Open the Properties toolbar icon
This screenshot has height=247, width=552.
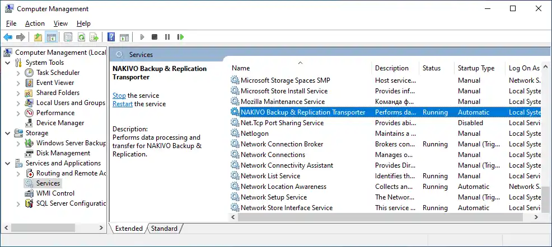[68, 37]
